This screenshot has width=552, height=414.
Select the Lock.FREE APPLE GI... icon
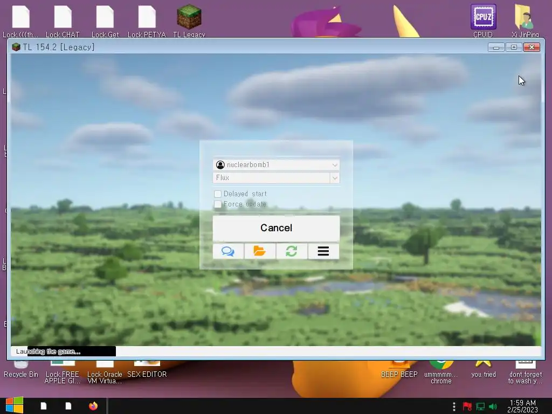(63, 373)
